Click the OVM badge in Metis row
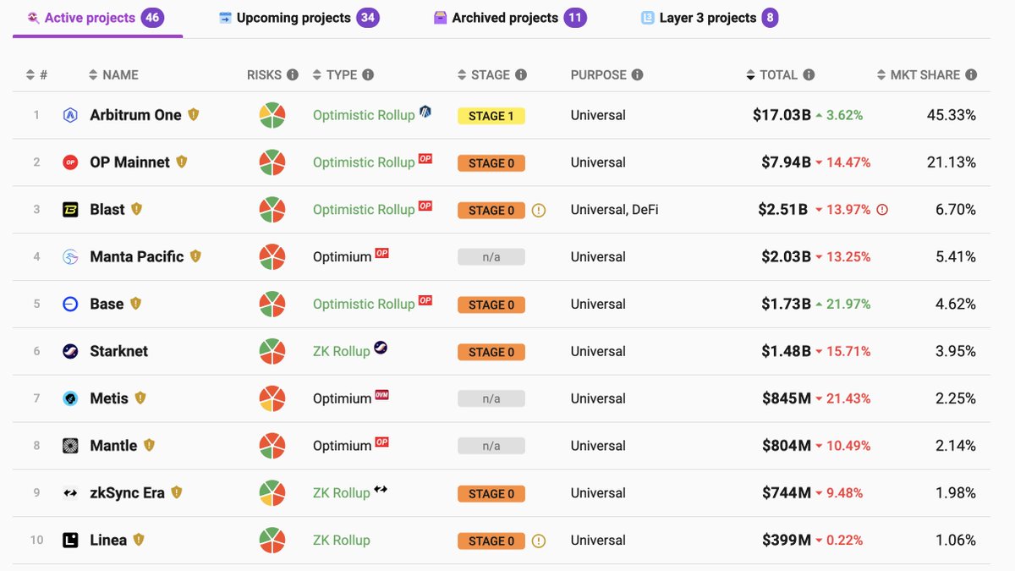Screen dimensions: 1015x571 click(x=381, y=395)
